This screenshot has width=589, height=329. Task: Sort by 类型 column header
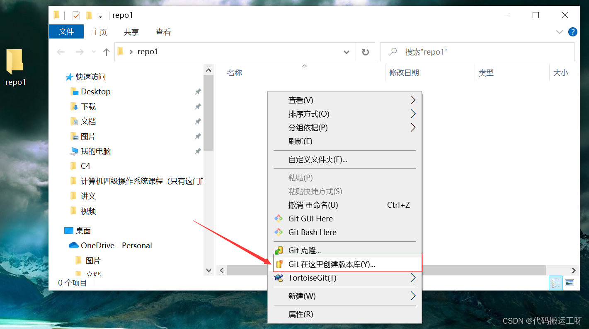tap(486, 73)
